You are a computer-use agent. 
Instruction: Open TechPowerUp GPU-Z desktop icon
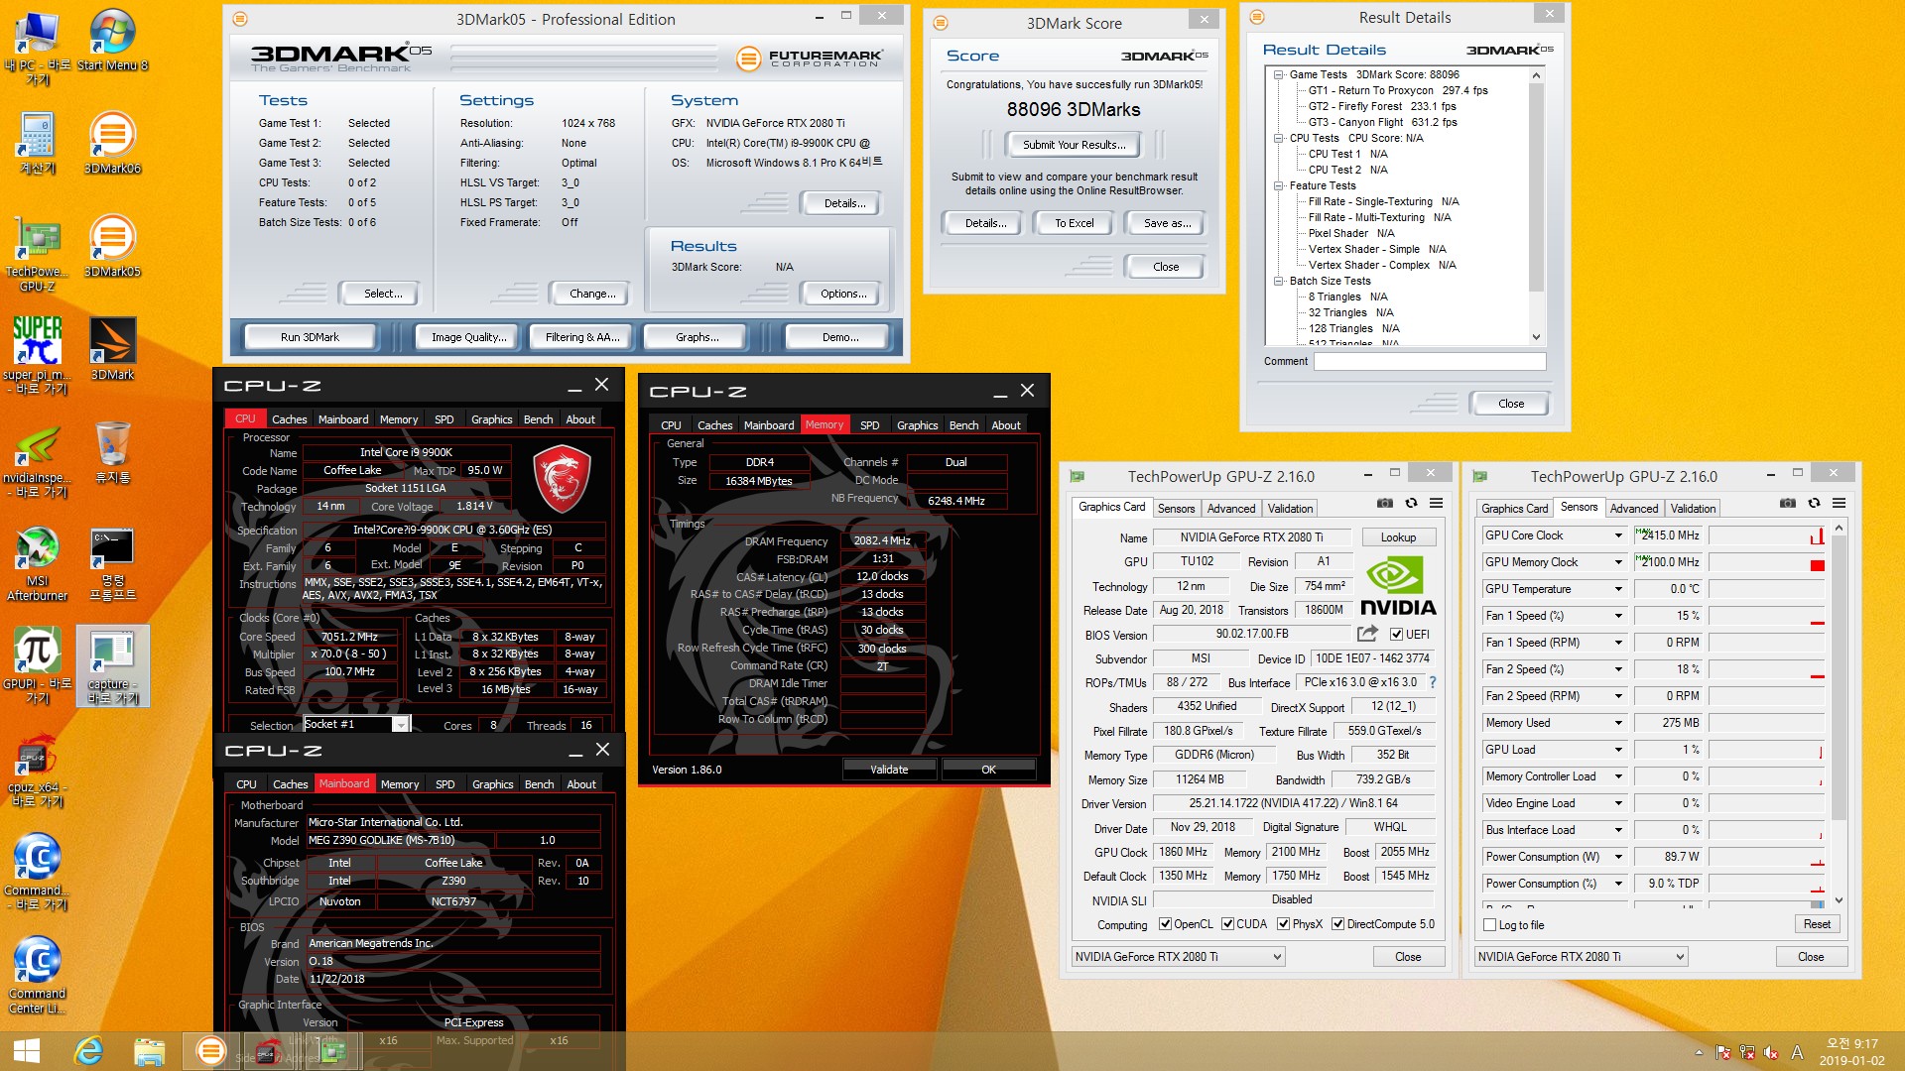37,254
